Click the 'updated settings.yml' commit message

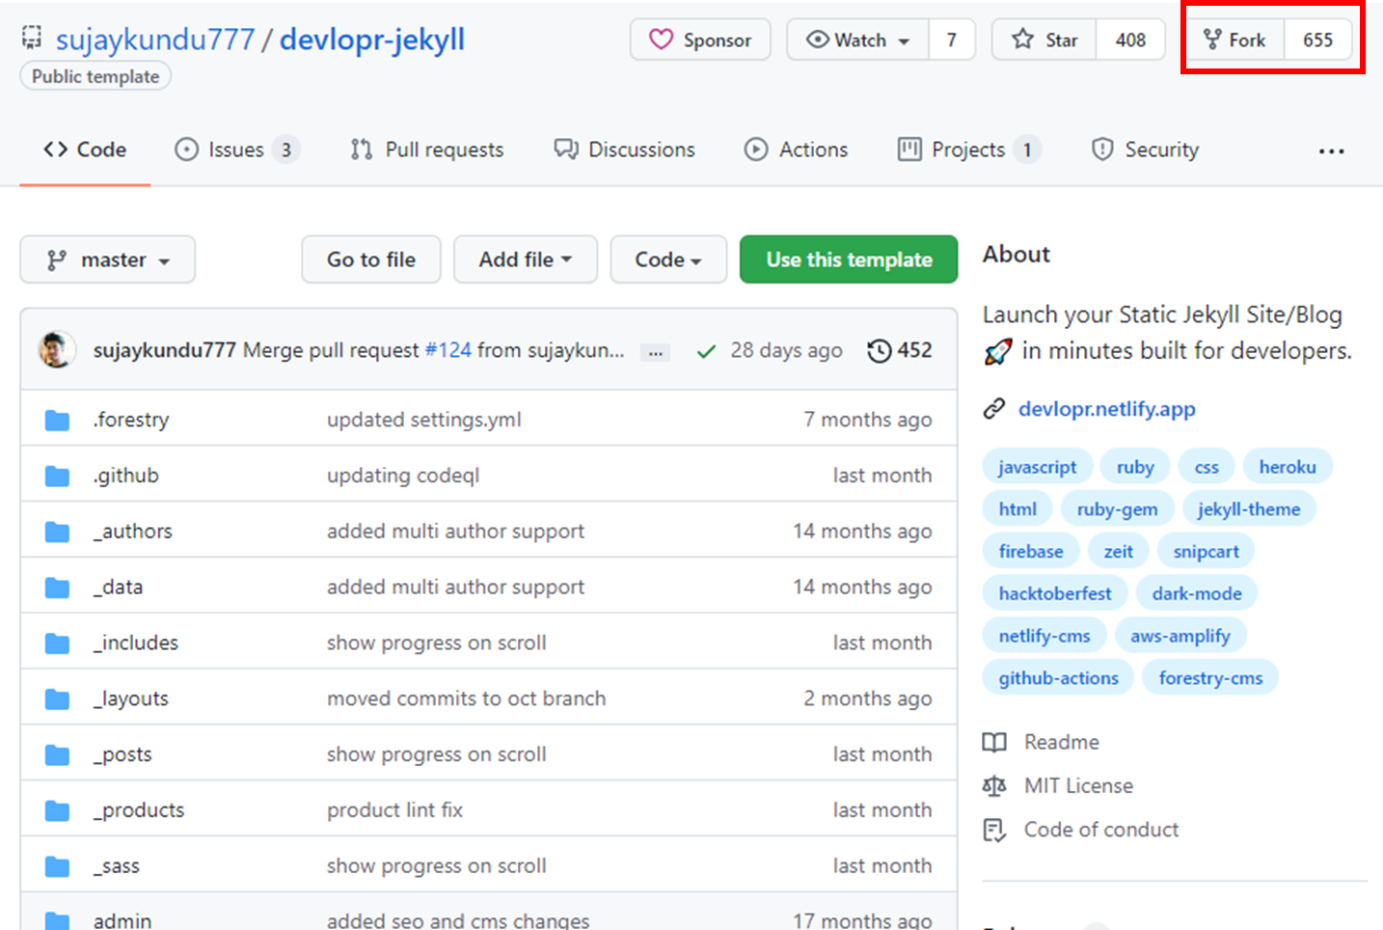pyautogui.click(x=424, y=420)
